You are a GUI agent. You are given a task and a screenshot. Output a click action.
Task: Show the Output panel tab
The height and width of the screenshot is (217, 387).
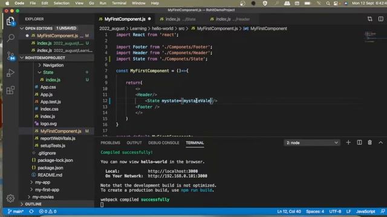click(x=134, y=143)
